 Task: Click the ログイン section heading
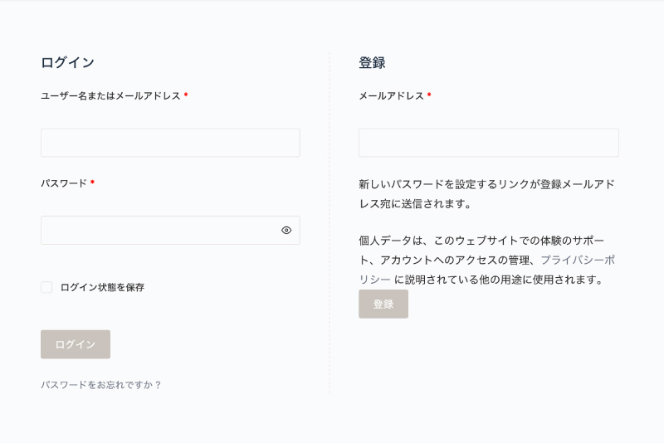tap(67, 63)
